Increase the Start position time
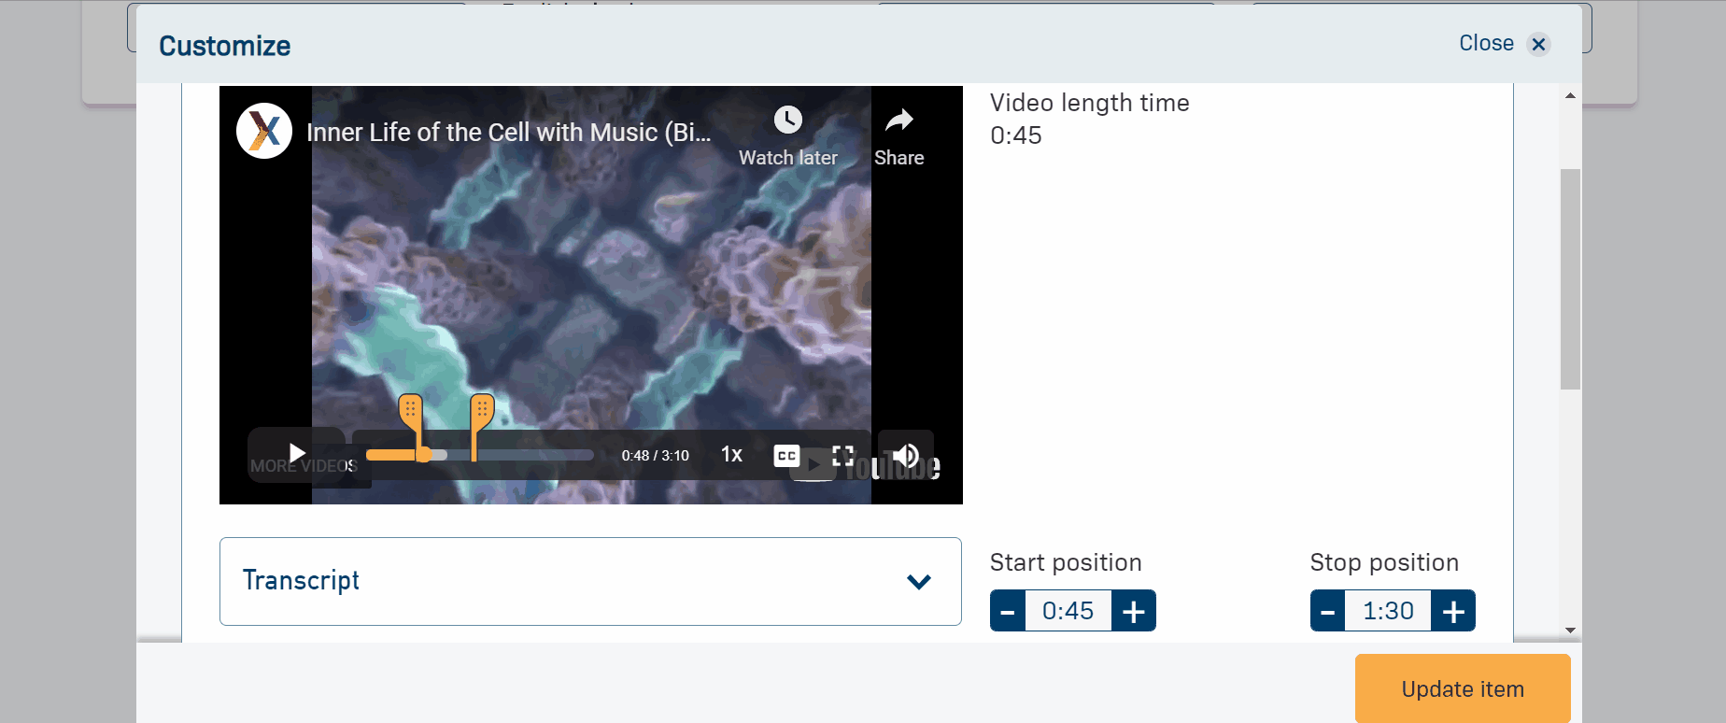 pyautogui.click(x=1134, y=611)
